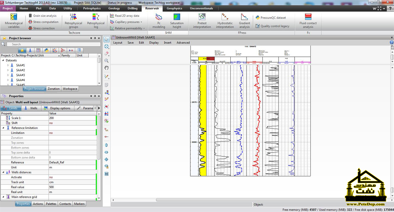Viewport: 394px width, 212px height.
Task: Click Stress correction
Action: 42,28
